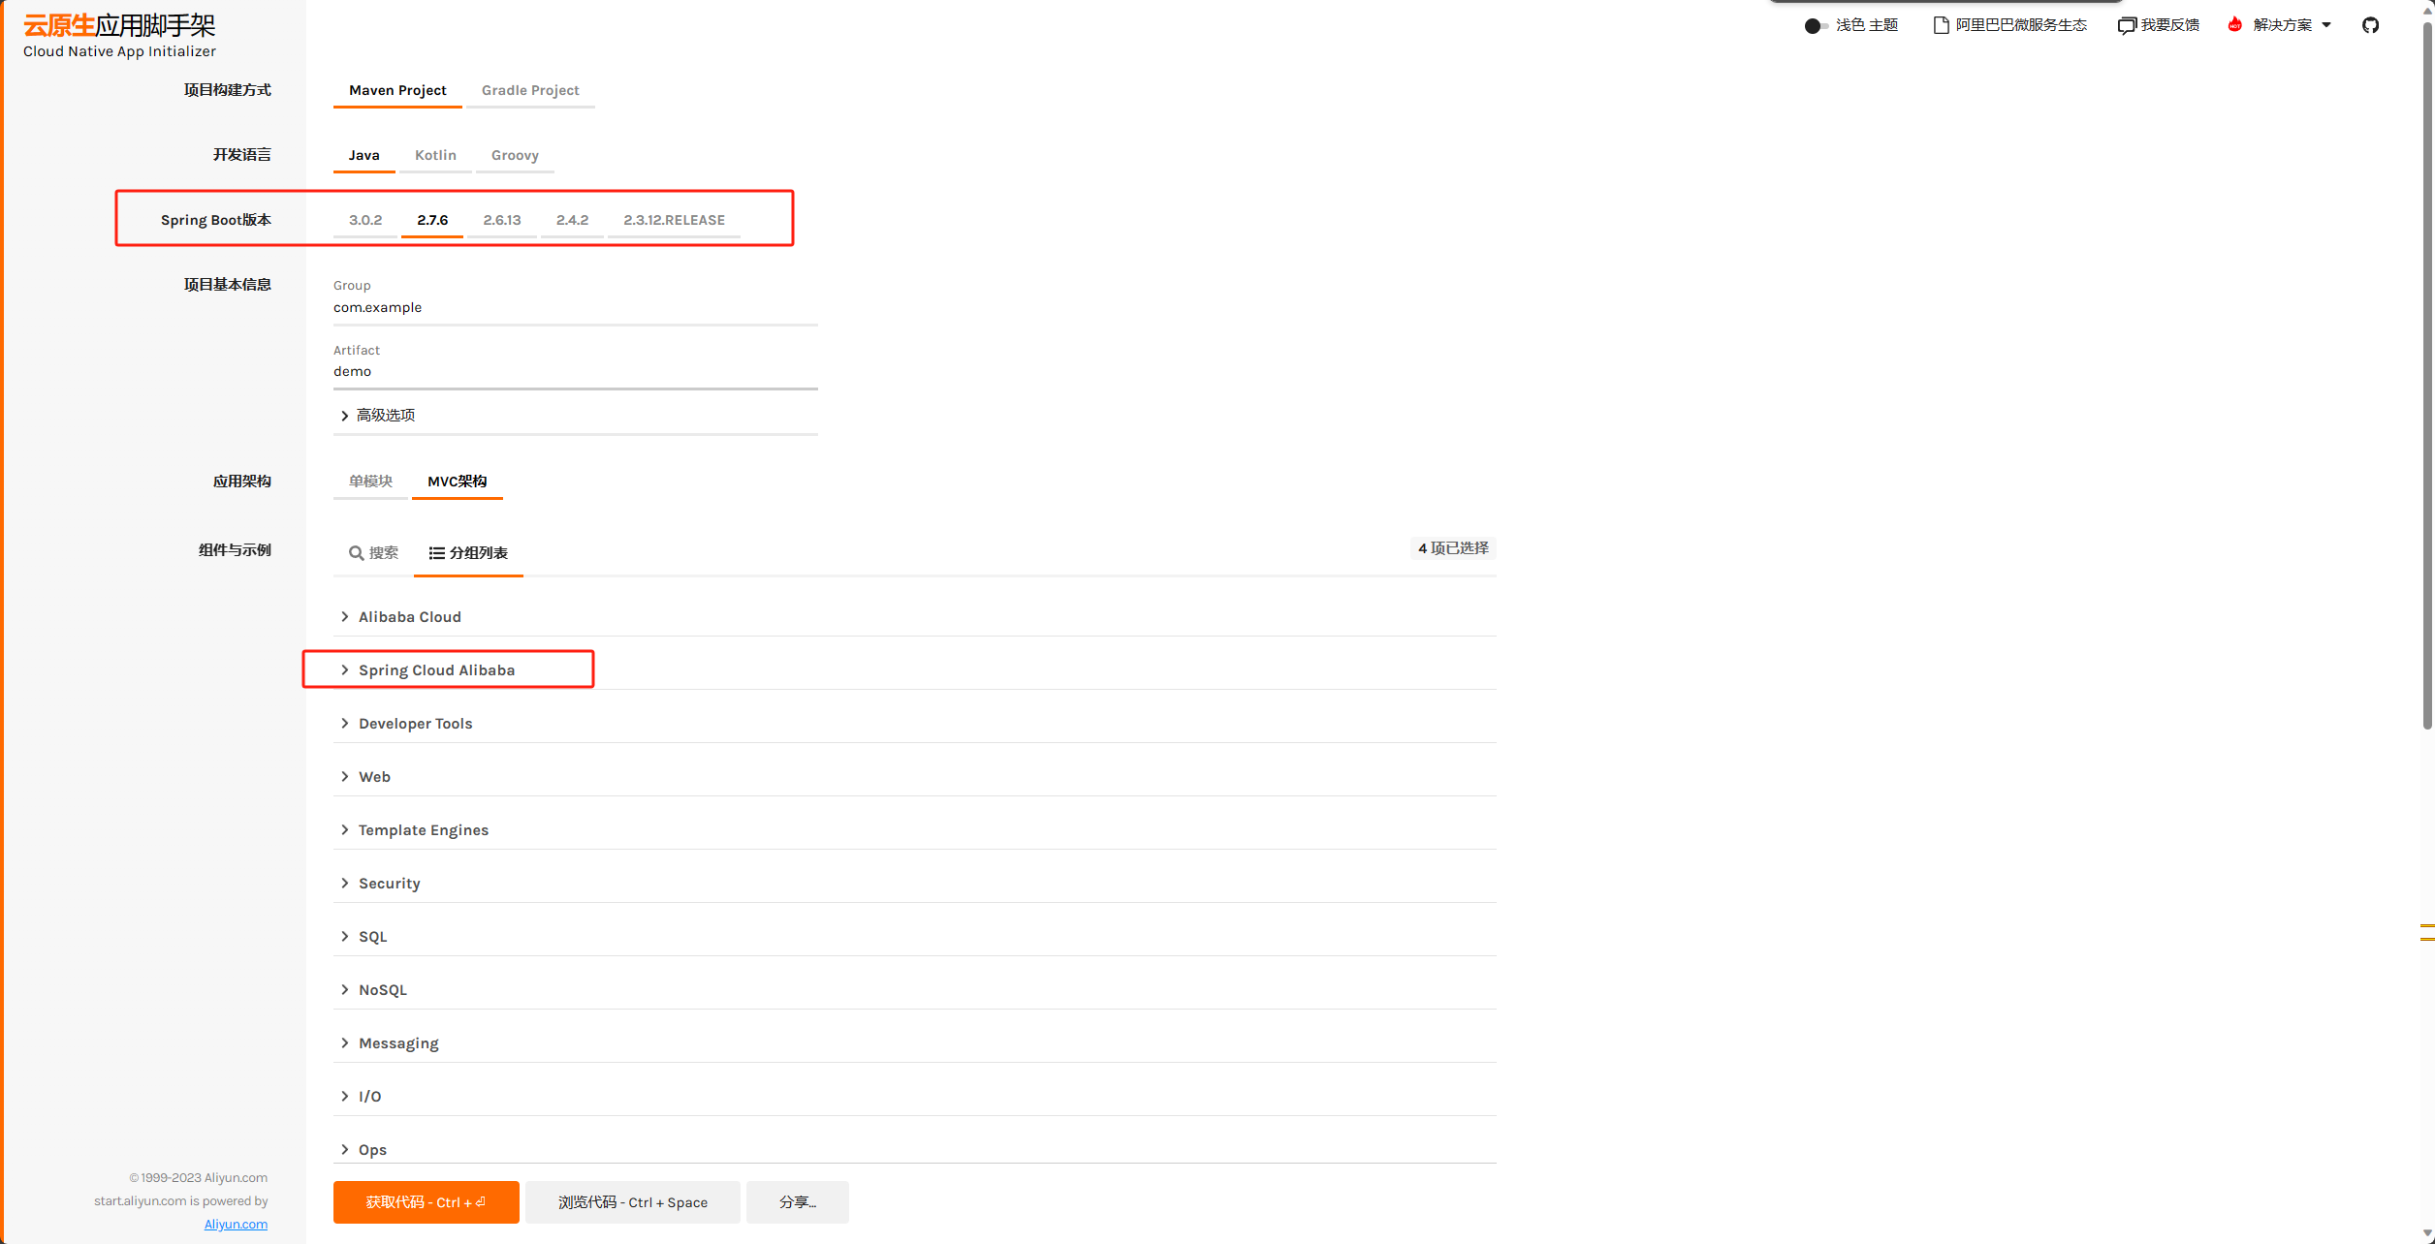Click the Artifact input field
The height and width of the screenshot is (1244, 2435).
coord(576,371)
